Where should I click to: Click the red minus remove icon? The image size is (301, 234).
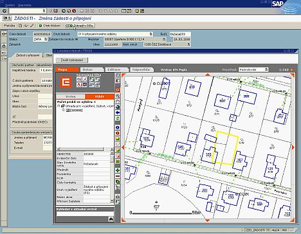pyautogui.click(x=118, y=176)
